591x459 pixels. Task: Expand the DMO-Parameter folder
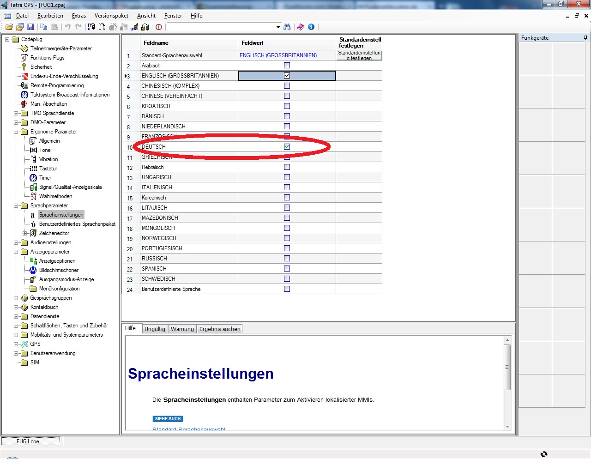(16, 122)
